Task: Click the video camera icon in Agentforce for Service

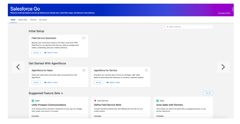Action: click(108, 82)
